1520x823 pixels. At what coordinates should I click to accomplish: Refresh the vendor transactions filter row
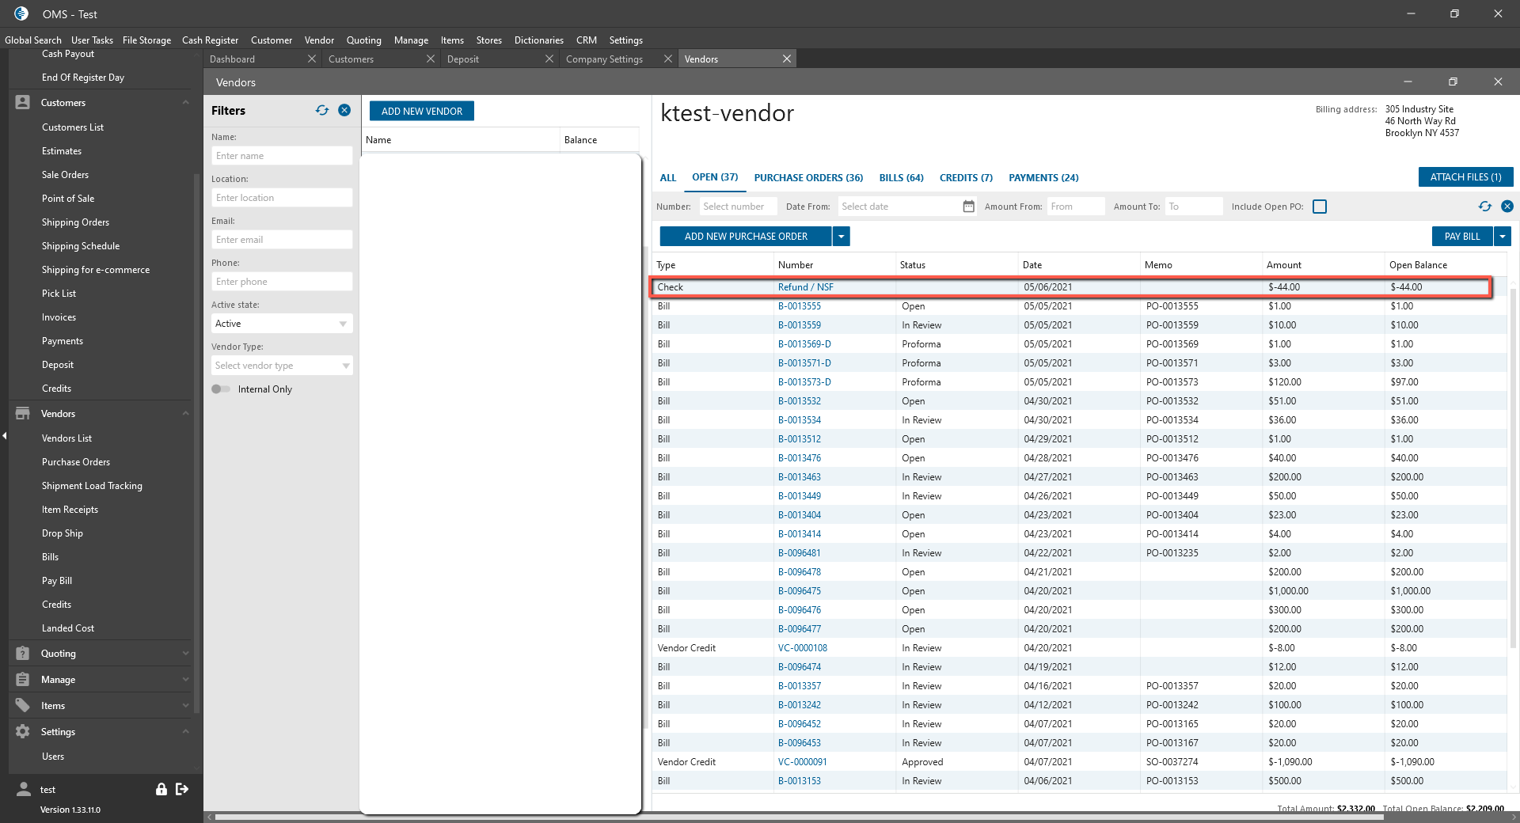point(1484,207)
